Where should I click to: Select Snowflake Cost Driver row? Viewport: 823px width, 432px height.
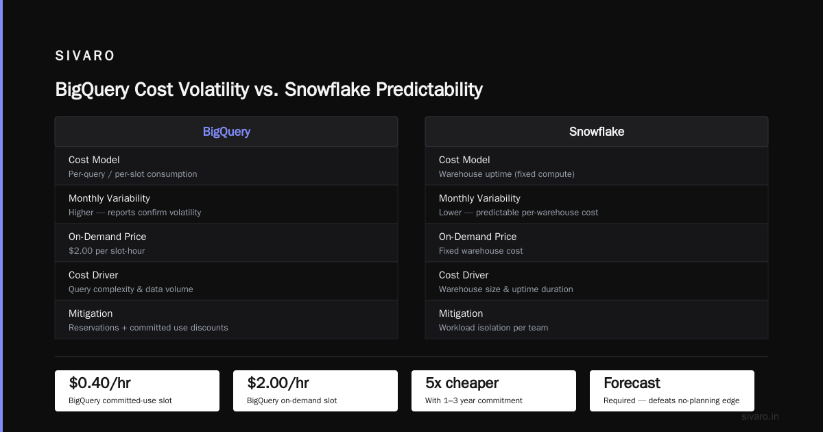(597, 281)
